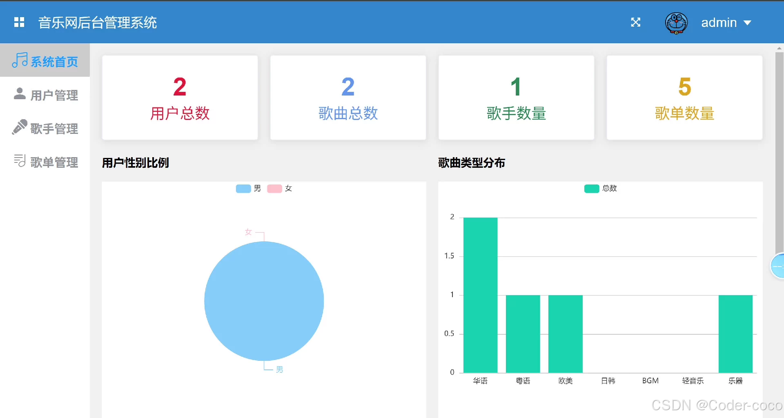This screenshot has height=418, width=784.
Task: Click the person icon for 用户管理
Action: 20,93
